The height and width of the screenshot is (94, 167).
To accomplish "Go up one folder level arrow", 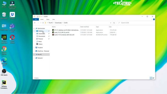I will pos(43,23).
